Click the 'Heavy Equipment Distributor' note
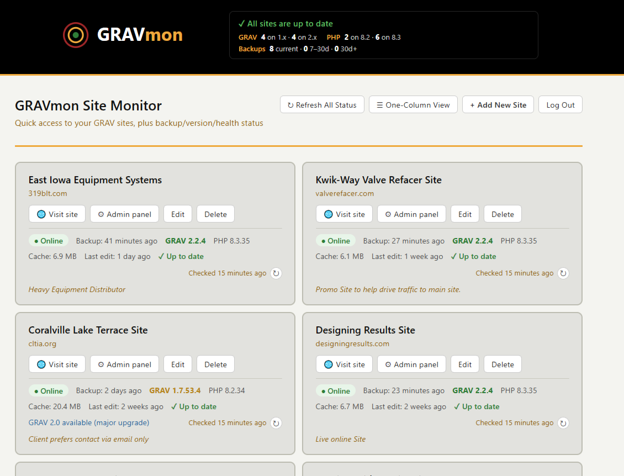The height and width of the screenshot is (476, 624). click(x=77, y=289)
